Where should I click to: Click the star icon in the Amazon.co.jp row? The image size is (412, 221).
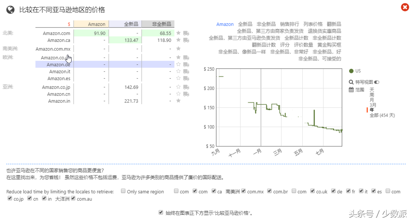(178, 86)
